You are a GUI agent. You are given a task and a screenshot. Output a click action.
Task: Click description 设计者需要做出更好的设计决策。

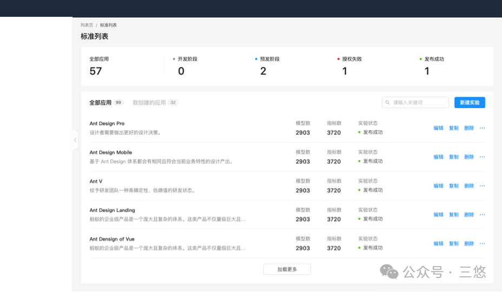coord(126,132)
